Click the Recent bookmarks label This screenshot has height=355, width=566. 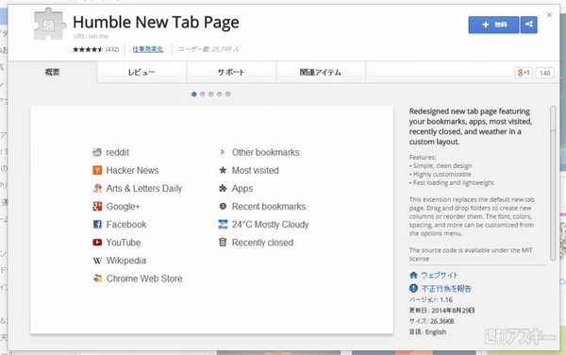[269, 207]
